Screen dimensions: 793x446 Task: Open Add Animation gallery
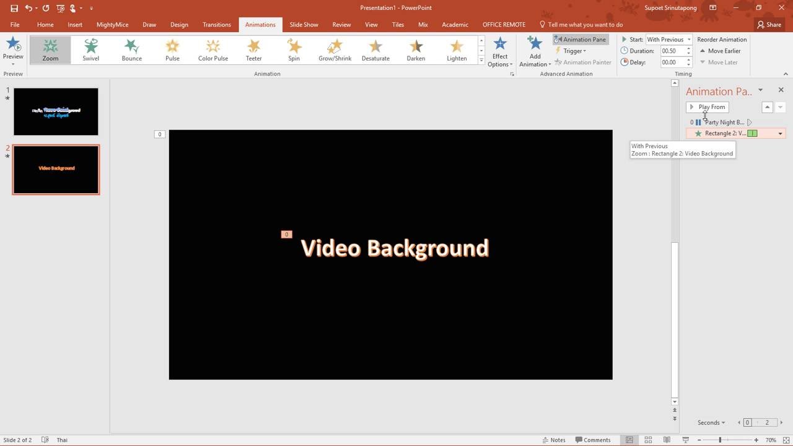pos(535,51)
